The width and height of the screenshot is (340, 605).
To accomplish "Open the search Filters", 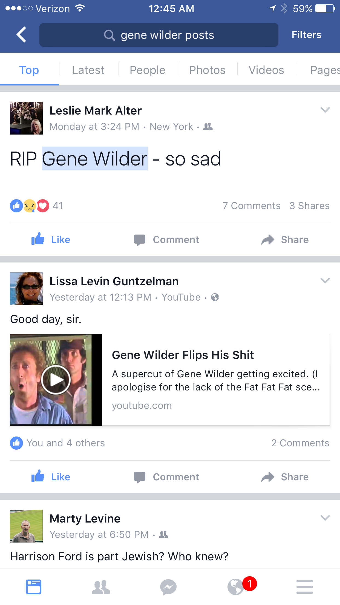I will coord(306,35).
